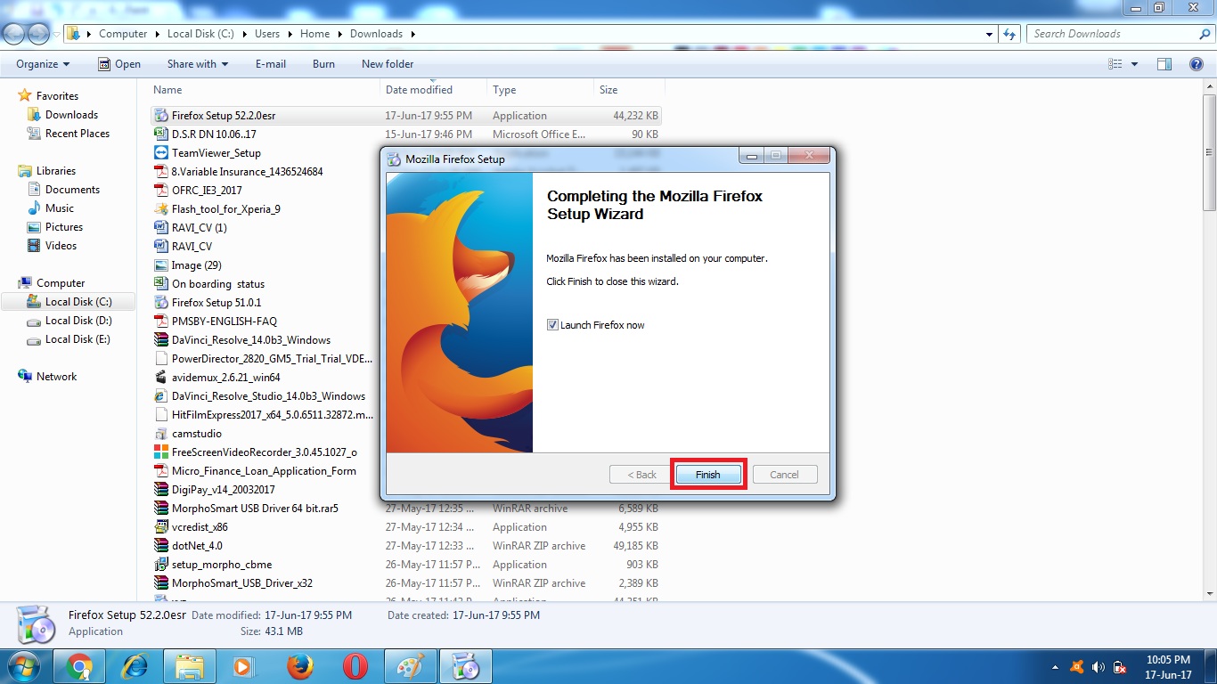Click the Explorer Forward navigation arrow
The height and width of the screenshot is (684, 1217).
(x=39, y=34)
